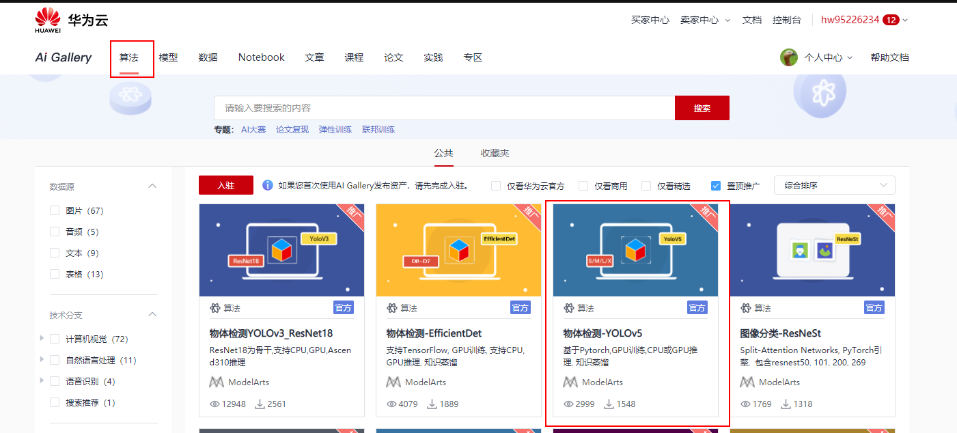Click the 物体检测-EfficientDet title
The height and width of the screenshot is (433, 957).
(434, 333)
